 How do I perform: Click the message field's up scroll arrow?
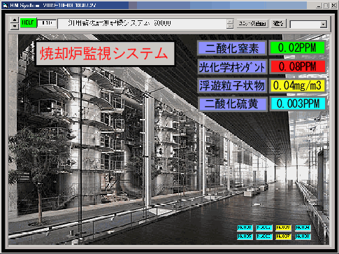[x=230, y=21]
